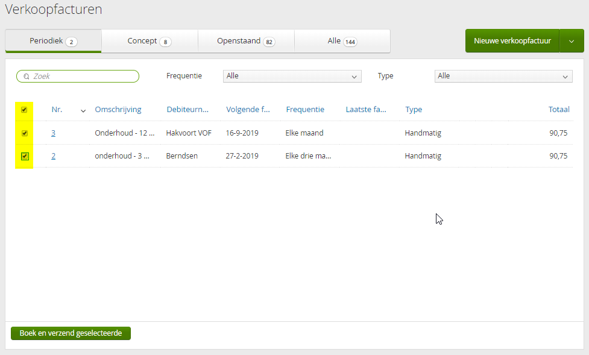This screenshot has height=355, width=589.
Task: Switch to the Periodiek tab
Action: click(x=53, y=41)
